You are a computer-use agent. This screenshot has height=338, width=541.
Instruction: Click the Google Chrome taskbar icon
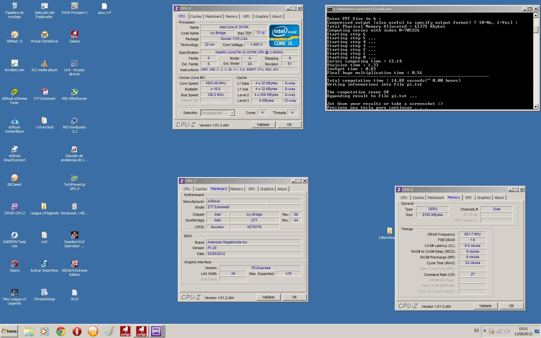coord(61,331)
